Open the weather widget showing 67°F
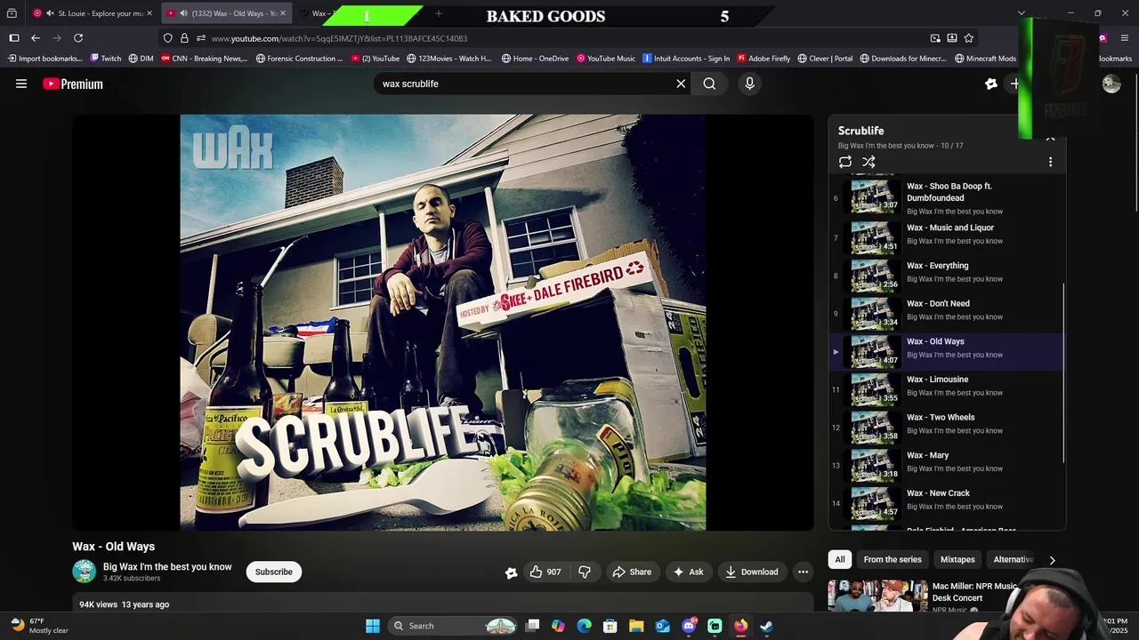The width and height of the screenshot is (1139, 640). (x=39, y=626)
